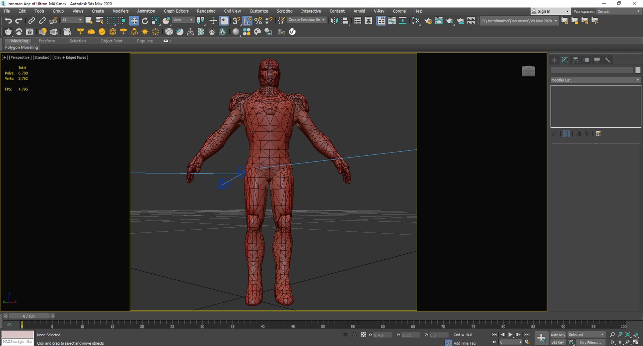Open the Create tab plus icon in command panel
Screen dimensions: 643x346
tap(554, 60)
